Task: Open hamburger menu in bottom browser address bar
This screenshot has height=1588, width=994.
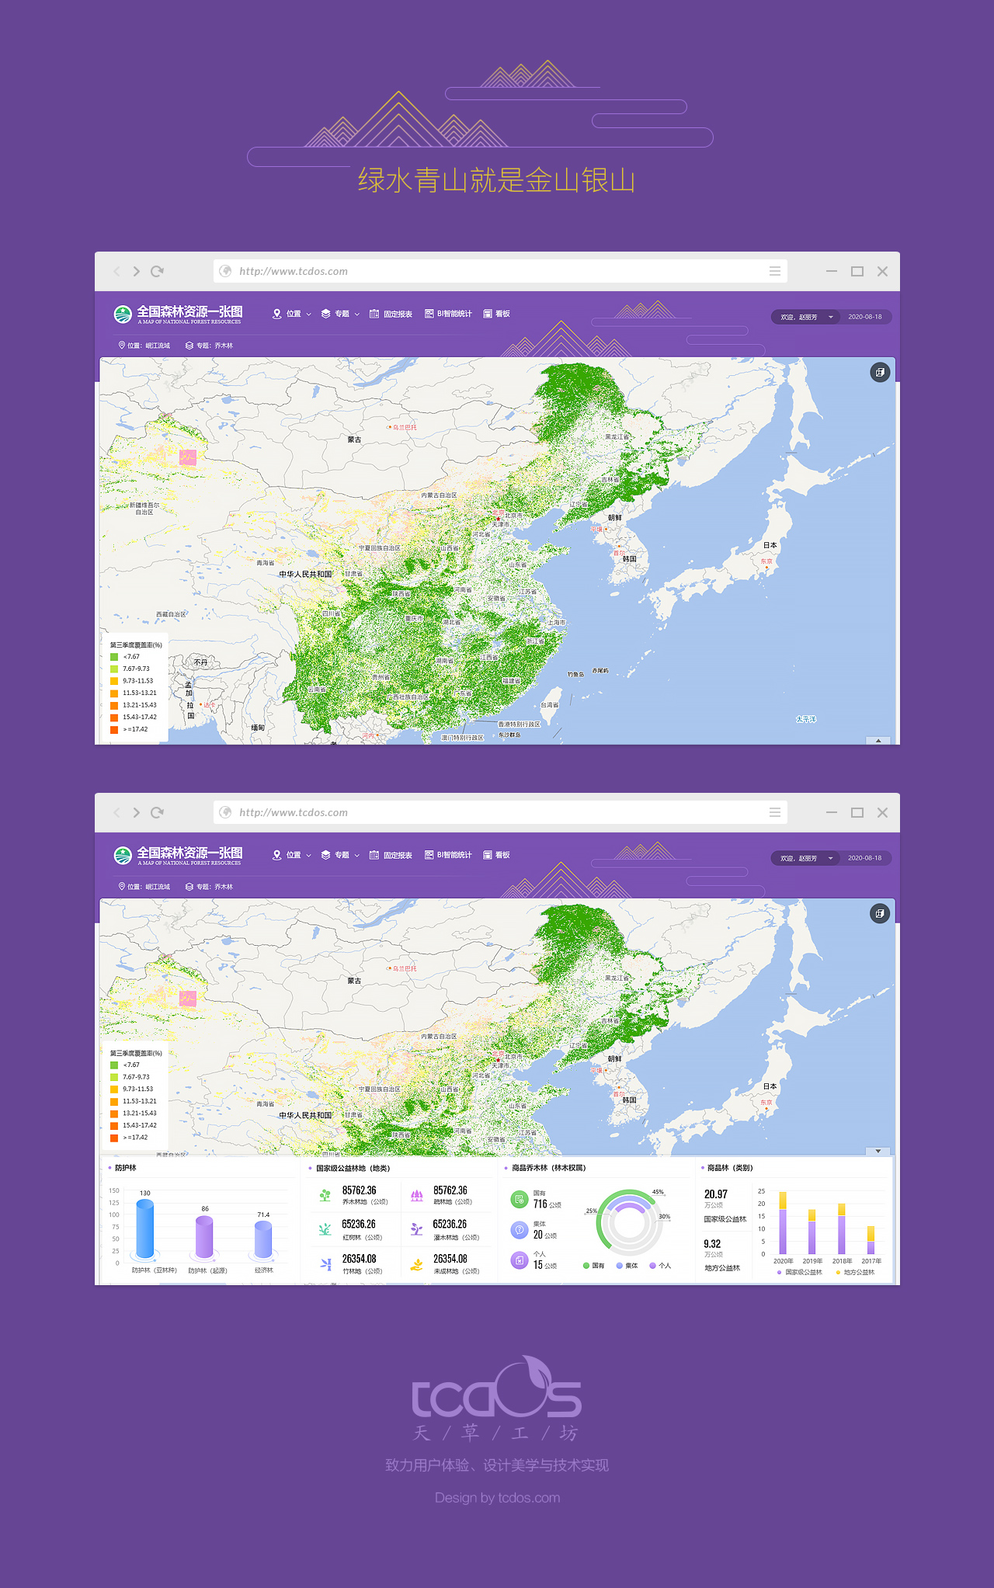Action: click(774, 812)
